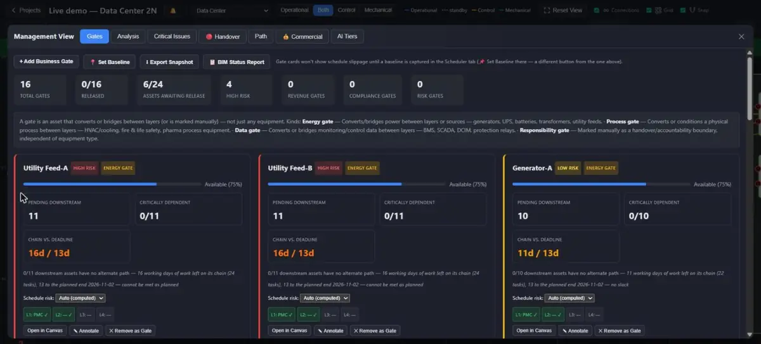Click the Assets Awaiting Release stat card

coord(175,89)
